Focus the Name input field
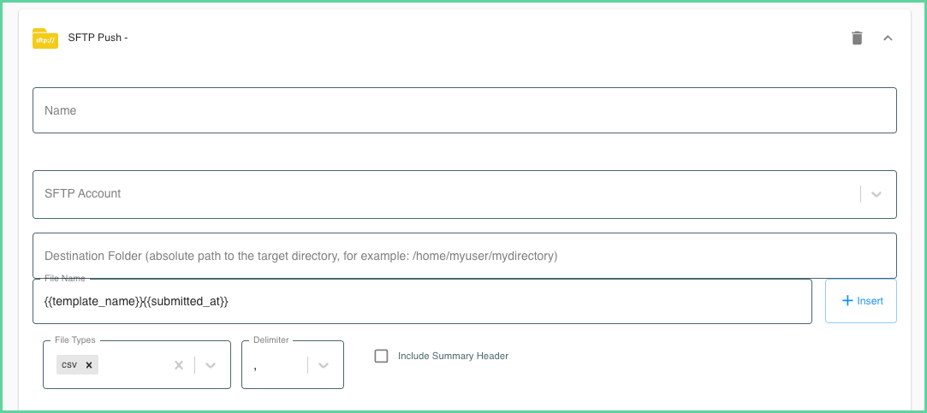Image resolution: width=927 pixels, height=413 pixels. tap(465, 110)
